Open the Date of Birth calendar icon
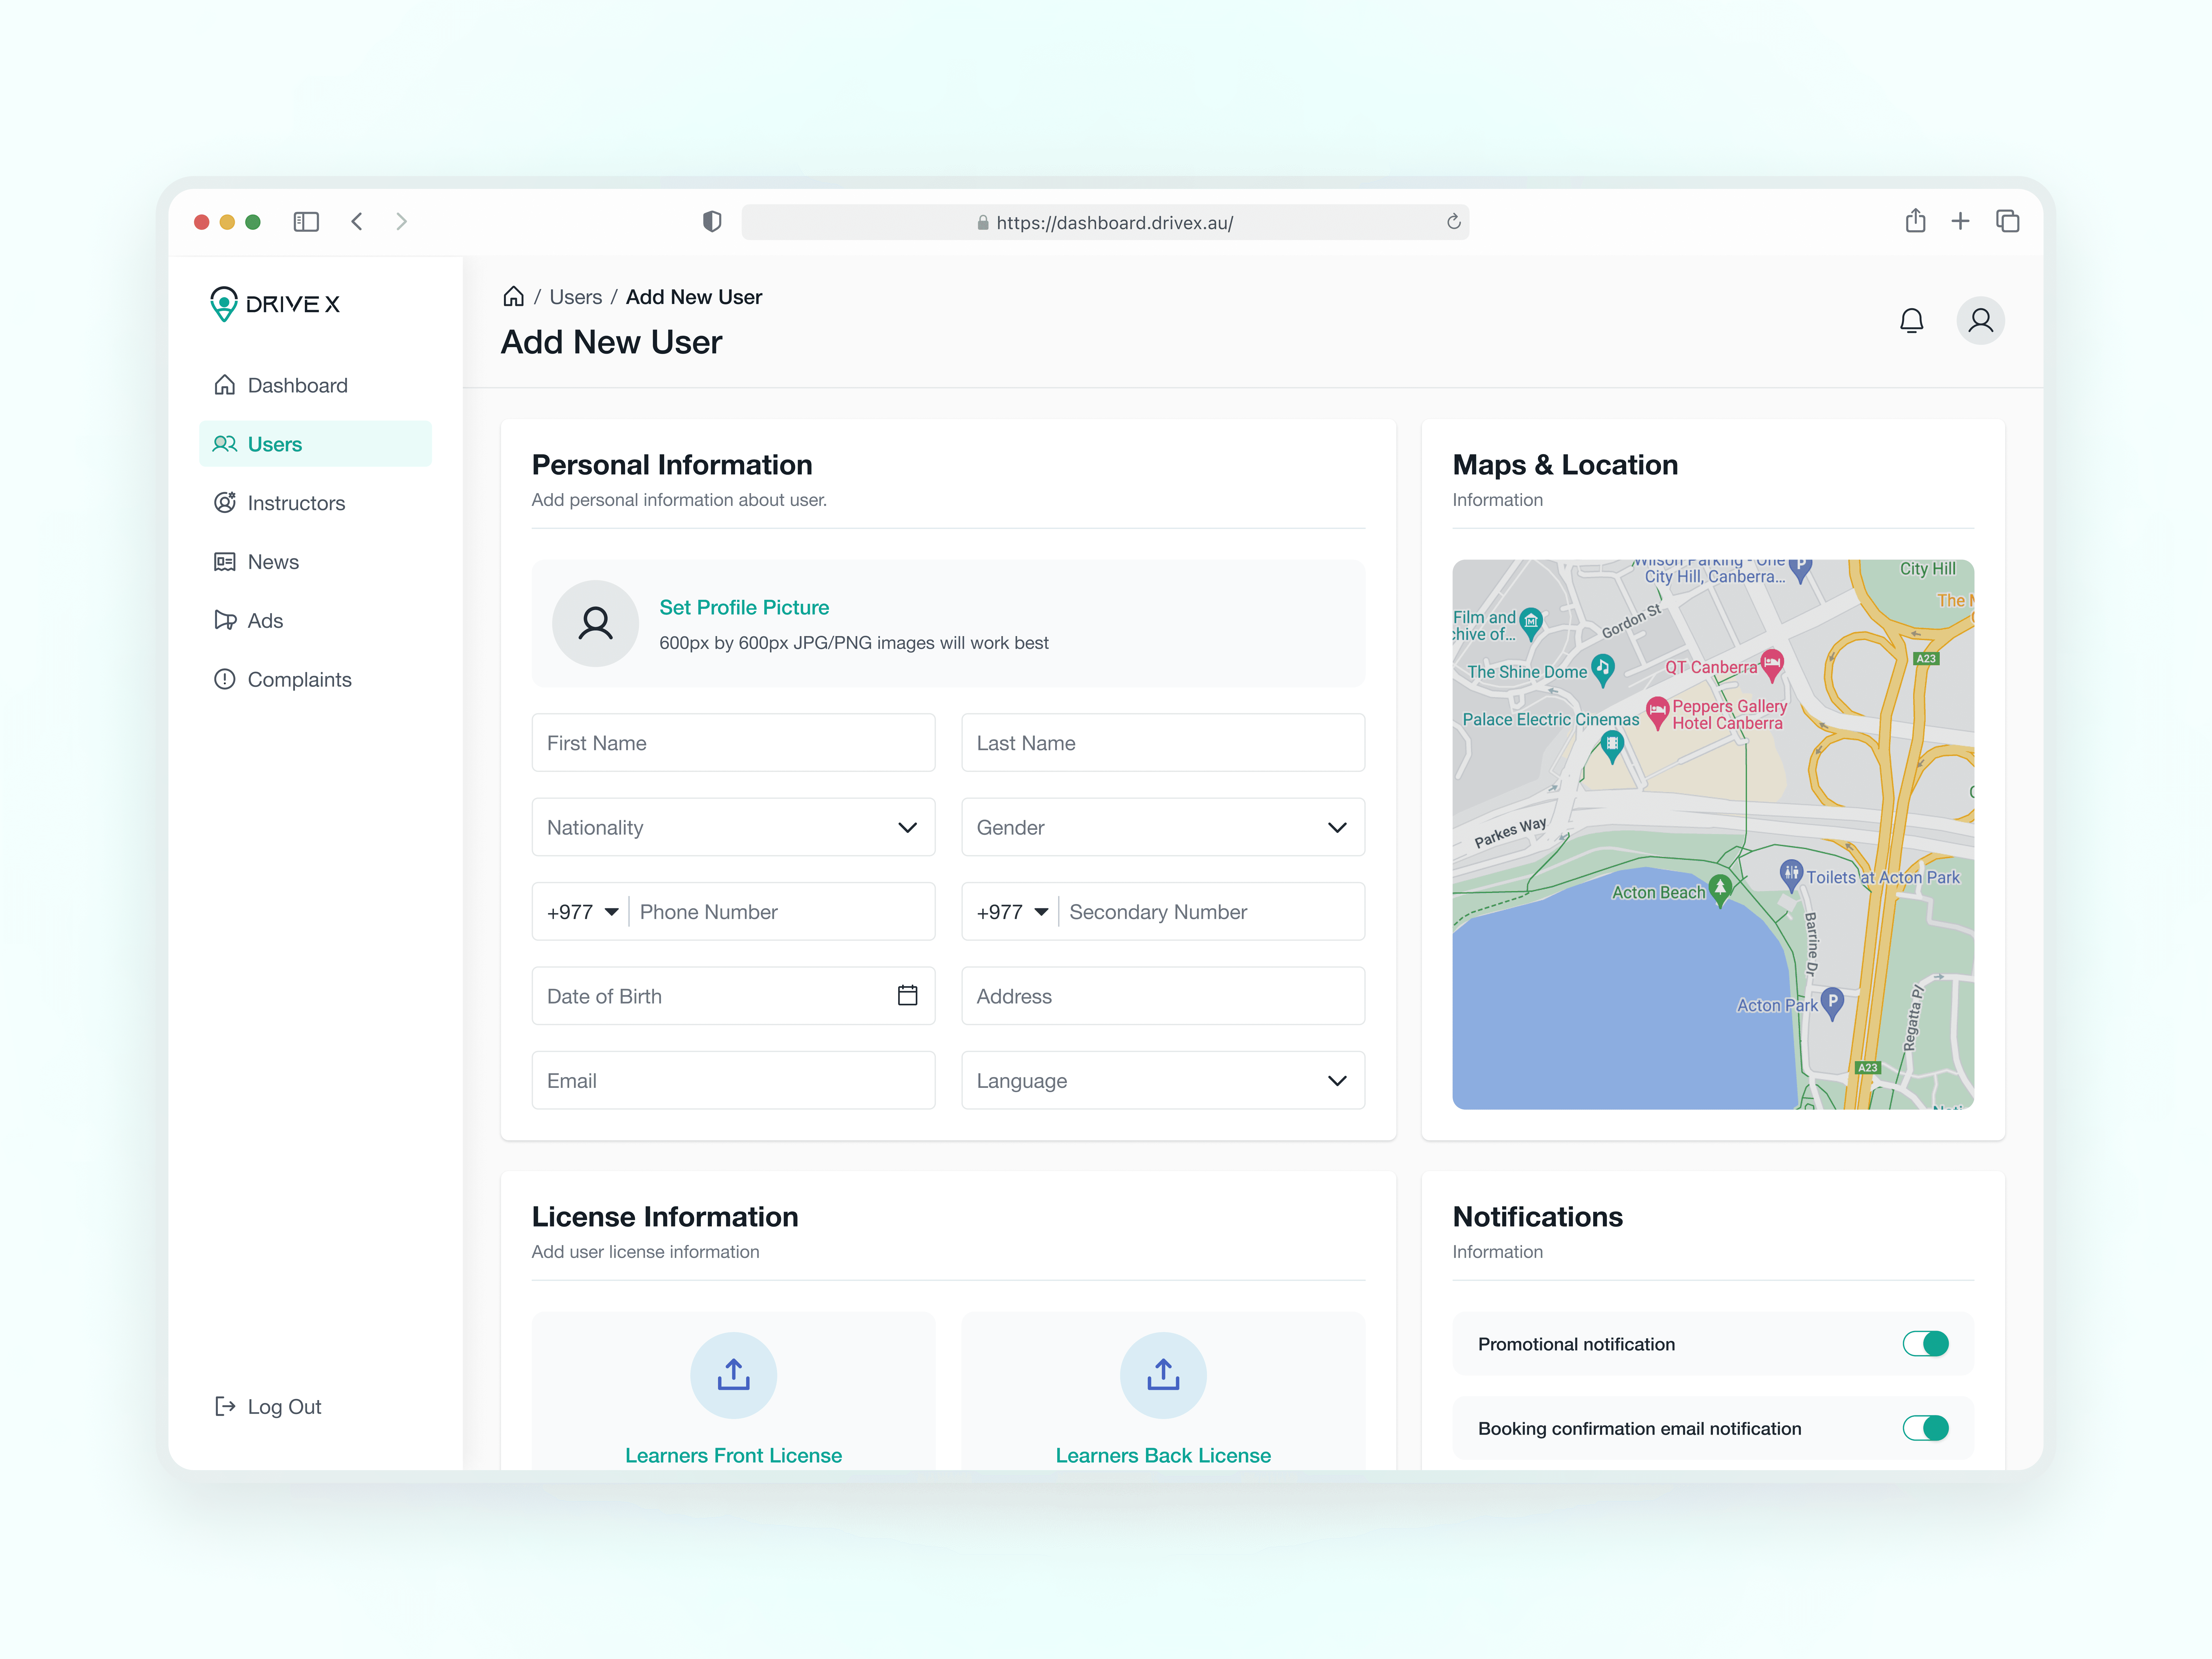This screenshot has height=1659, width=2212. pos(907,995)
